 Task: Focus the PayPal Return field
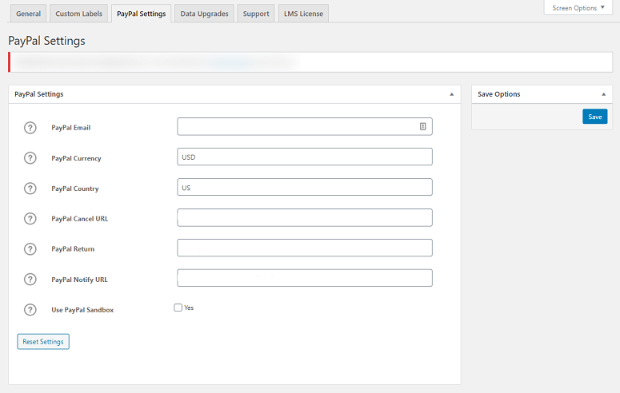coord(305,248)
